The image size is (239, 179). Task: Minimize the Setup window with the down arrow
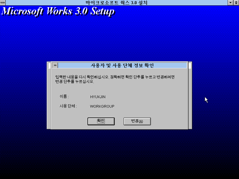pos(230,2)
